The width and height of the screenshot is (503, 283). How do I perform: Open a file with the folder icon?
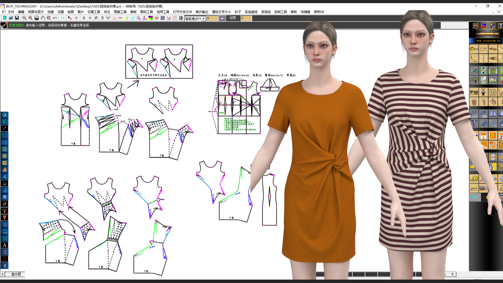tap(11, 18)
